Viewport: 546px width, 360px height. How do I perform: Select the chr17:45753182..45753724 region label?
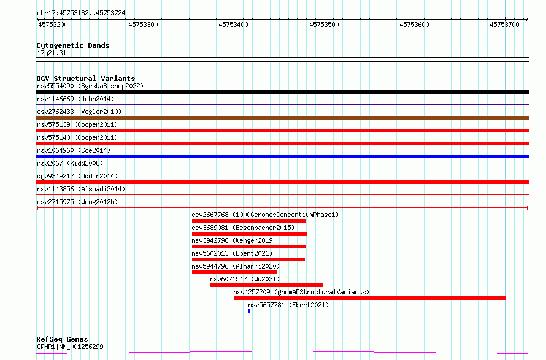81,13
